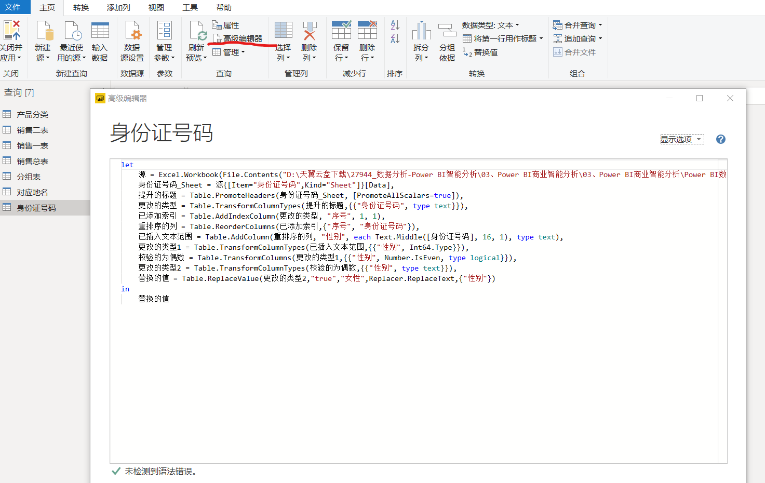Click the Table.ReplaceValue code line
765x483 pixels.
(x=317, y=278)
